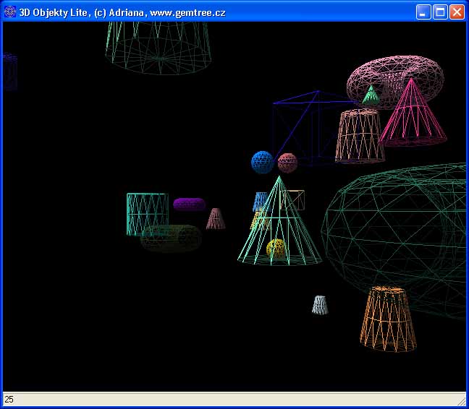Pick the small green cone on the pink torus
This screenshot has width=469, height=409.
pyautogui.click(x=371, y=95)
